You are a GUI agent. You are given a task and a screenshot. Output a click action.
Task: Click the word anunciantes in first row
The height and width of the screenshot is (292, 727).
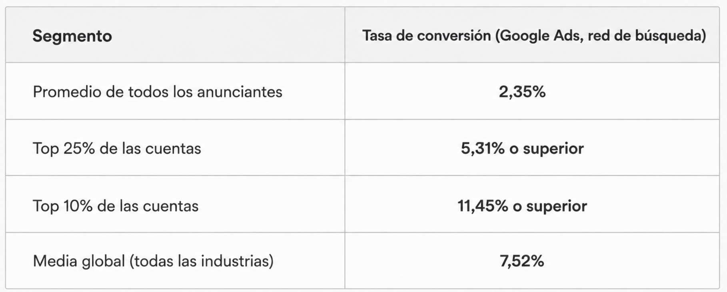[240, 92]
